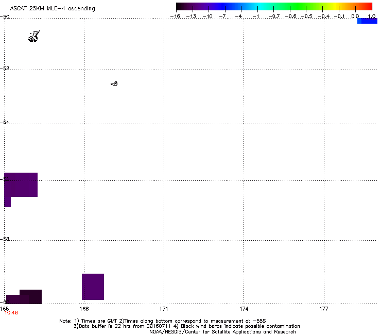Screen dimensions: 381x335
Task: Click the -4 color bar label
Action: click(x=239, y=16)
